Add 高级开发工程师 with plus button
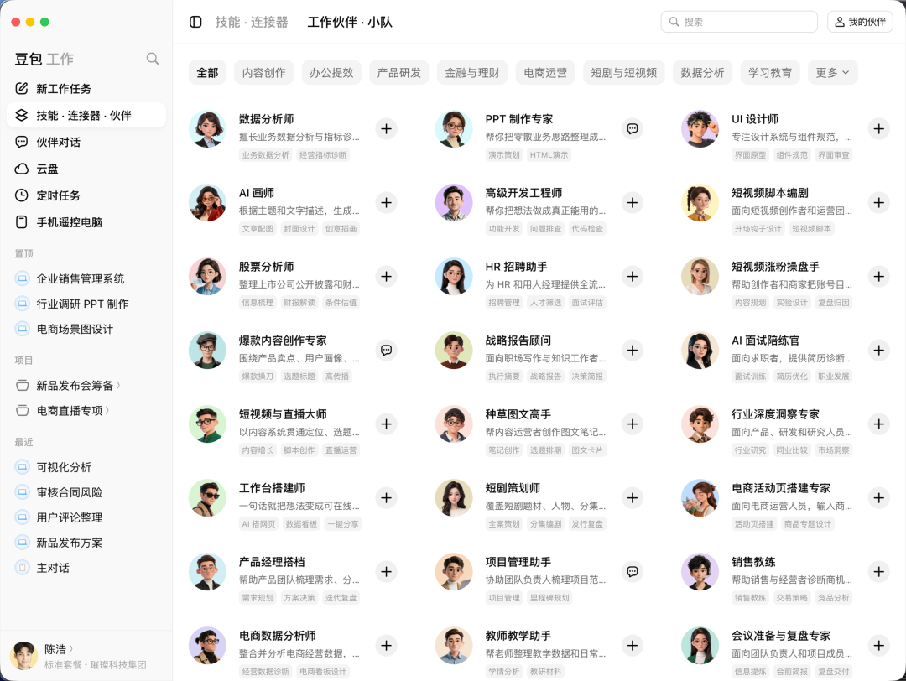This screenshot has width=906, height=681. pyautogui.click(x=633, y=203)
